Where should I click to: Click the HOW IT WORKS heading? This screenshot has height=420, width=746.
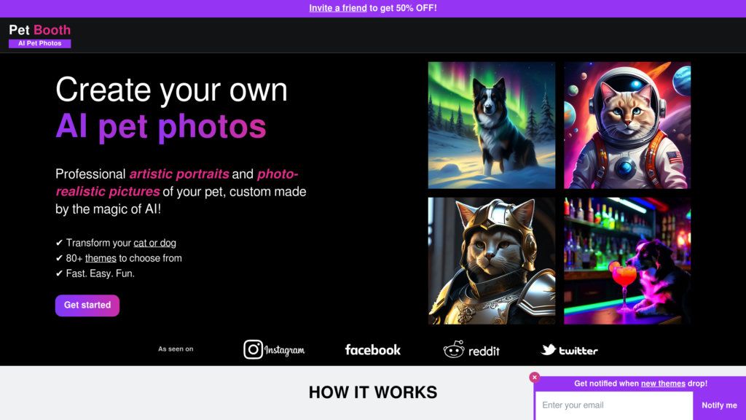373,392
